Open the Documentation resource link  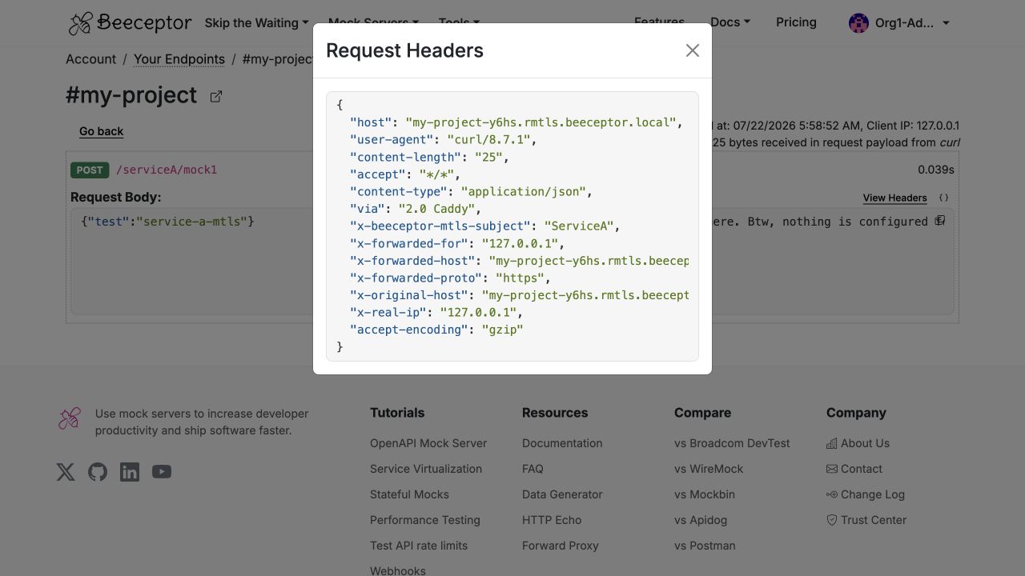[x=562, y=443]
